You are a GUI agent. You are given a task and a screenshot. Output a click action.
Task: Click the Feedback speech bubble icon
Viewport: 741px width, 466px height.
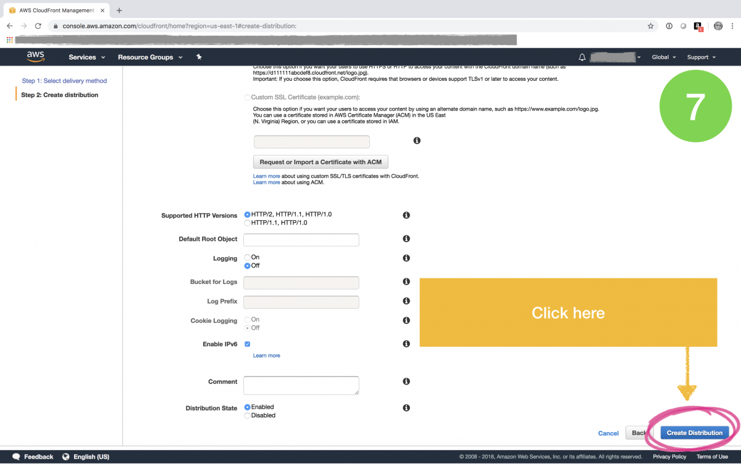coord(16,456)
